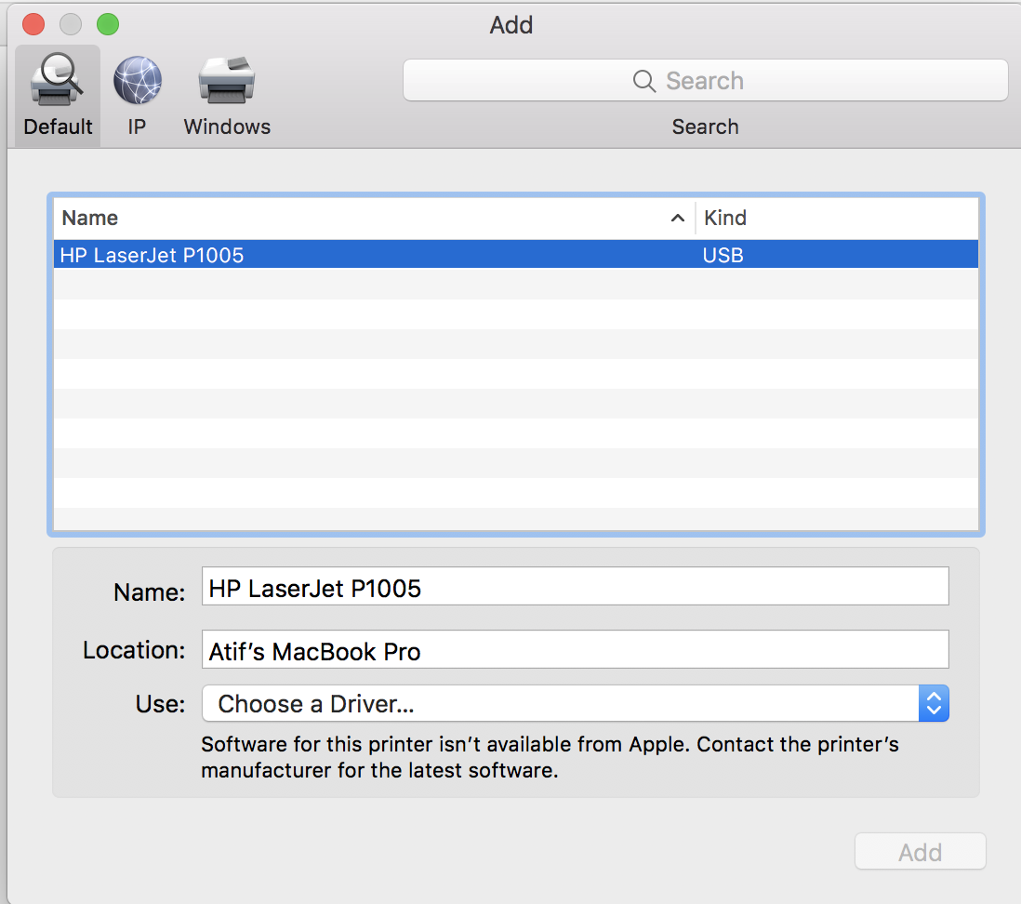Screen dimensions: 1021x904
Task: Edit the printer Name field
Action: (x=575, y=586)
